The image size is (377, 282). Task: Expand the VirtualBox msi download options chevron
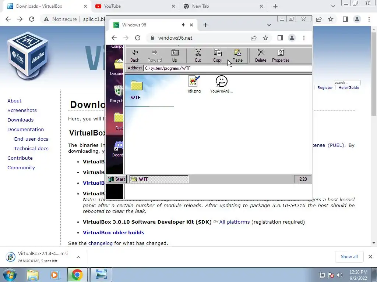point(78,257)
